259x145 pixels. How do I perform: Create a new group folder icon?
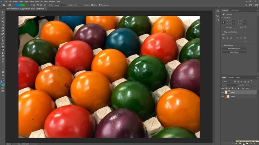(247, 143)
